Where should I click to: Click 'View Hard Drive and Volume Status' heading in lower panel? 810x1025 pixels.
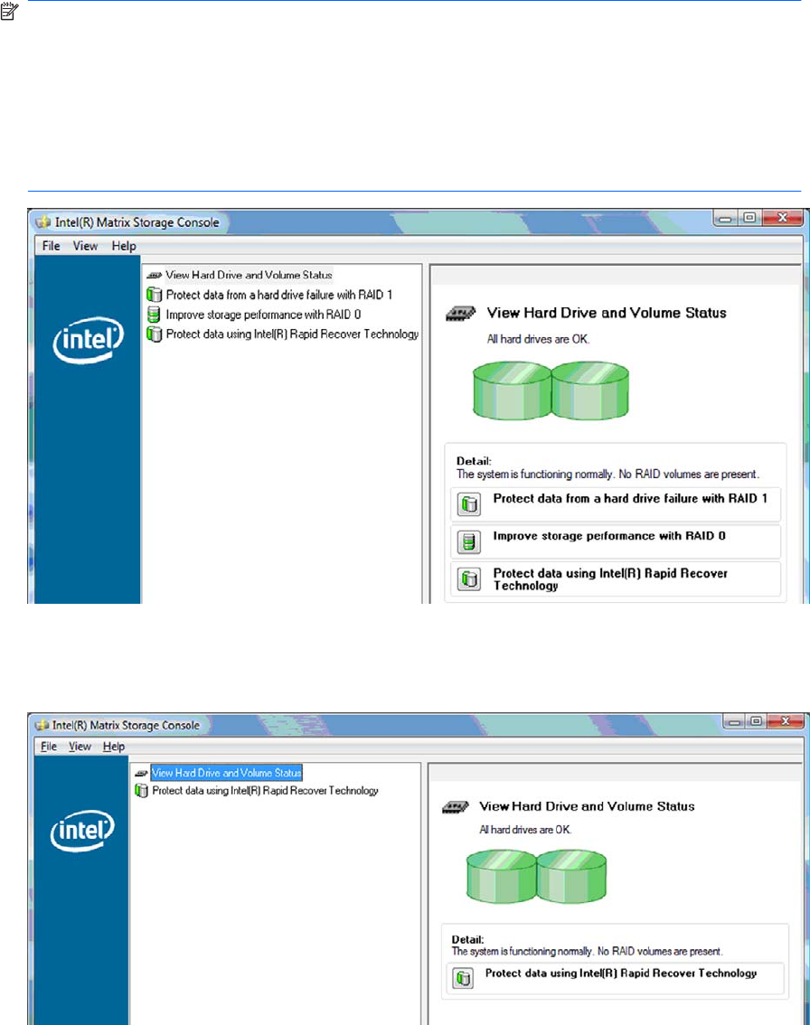[x=587, y=806]
